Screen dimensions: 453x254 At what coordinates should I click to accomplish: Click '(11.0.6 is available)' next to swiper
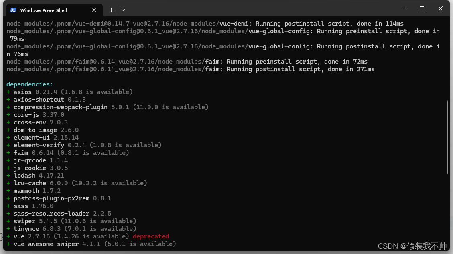click(x=99, y=221)
